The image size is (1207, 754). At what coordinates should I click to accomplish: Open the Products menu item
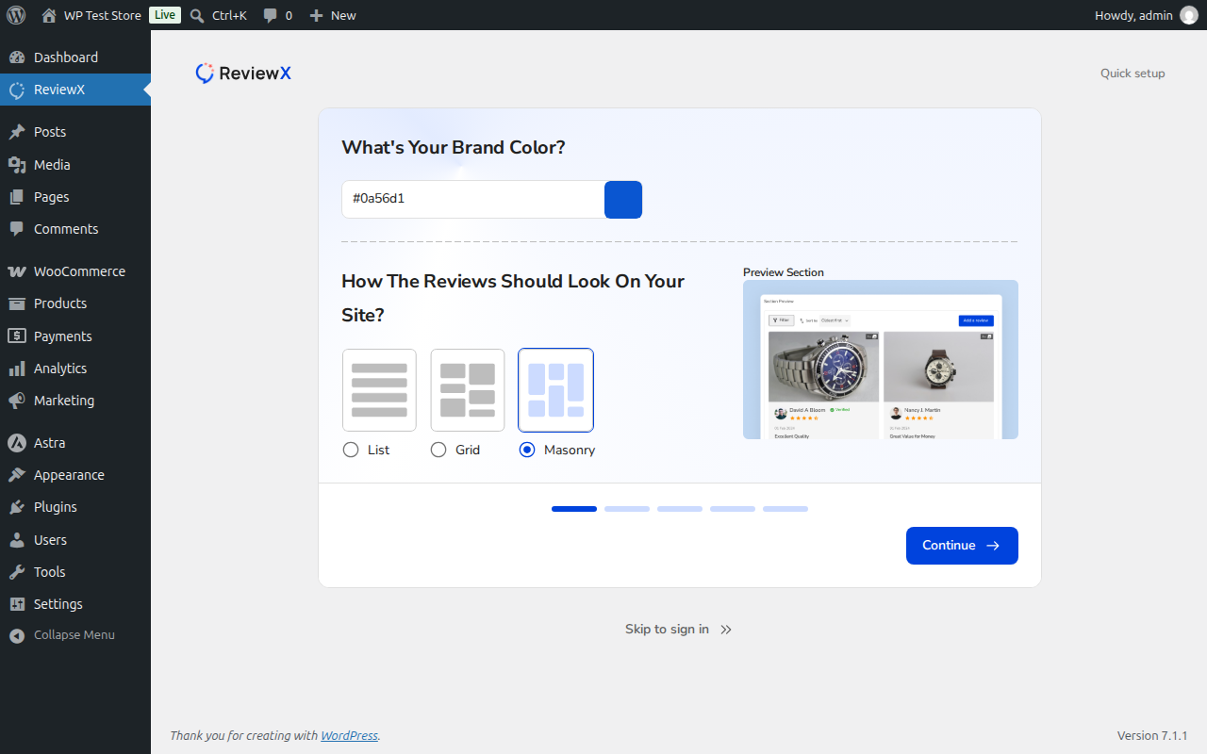75,303
